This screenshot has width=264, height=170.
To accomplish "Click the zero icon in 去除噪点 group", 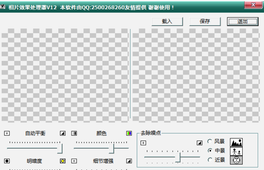I will pos(143,143).
